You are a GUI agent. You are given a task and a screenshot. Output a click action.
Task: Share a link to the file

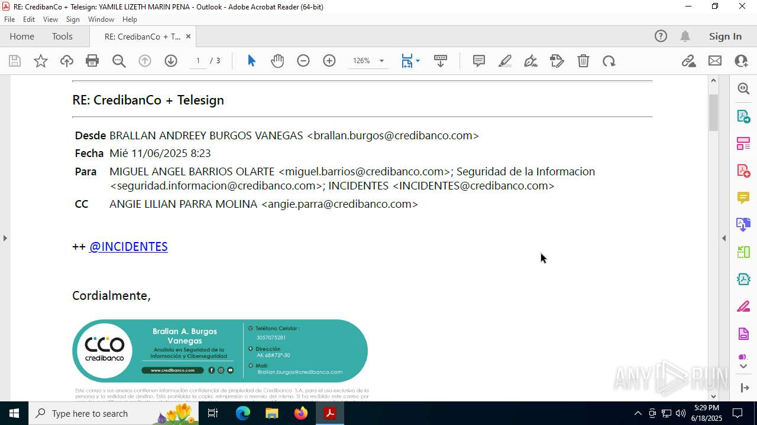689,61
